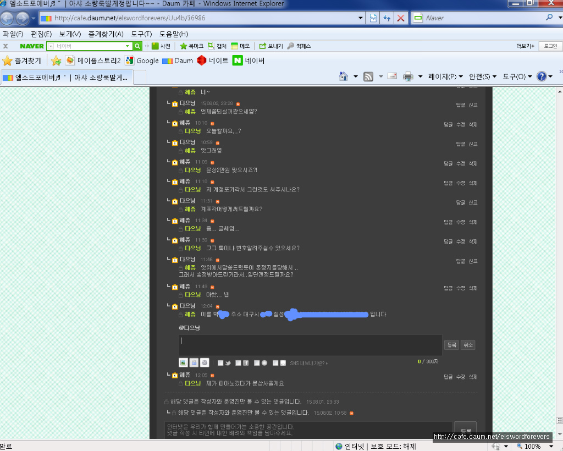Click SNS 내보내기란? help link
Screen dimensions: 563x451
[x=309, y=364]
